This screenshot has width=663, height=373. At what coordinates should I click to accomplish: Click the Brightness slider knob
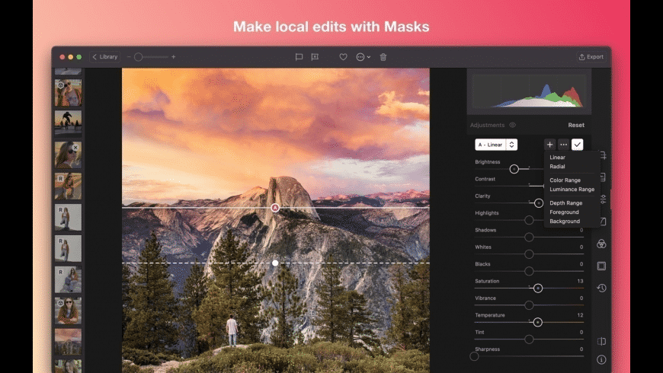tap(514, 169)
